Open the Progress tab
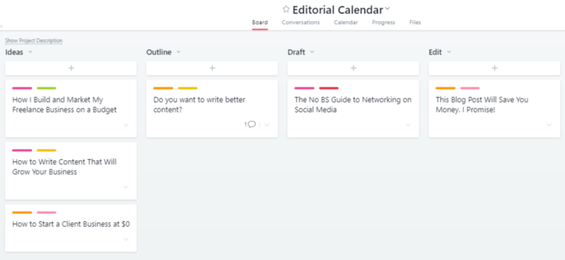The height and width of the screenshot is (260, 565). coord(383,22)
